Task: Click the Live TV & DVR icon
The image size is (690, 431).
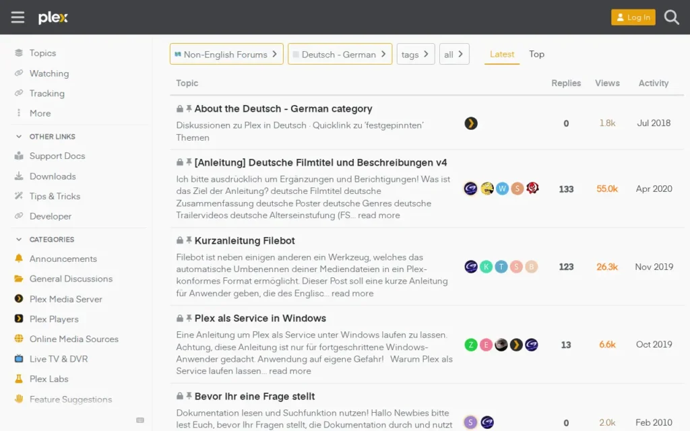Action: (x=18, y=358)
